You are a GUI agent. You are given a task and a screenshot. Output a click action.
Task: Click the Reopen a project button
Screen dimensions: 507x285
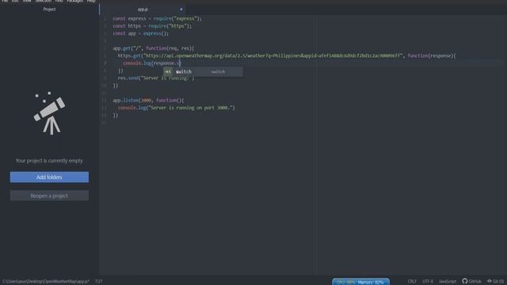(x=49, y=196)
